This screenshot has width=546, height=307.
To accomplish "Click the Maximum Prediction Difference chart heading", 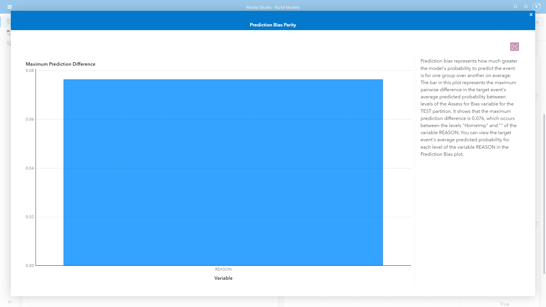I will click(60, 64).
